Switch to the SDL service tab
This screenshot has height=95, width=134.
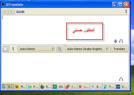tap(58, 87)
